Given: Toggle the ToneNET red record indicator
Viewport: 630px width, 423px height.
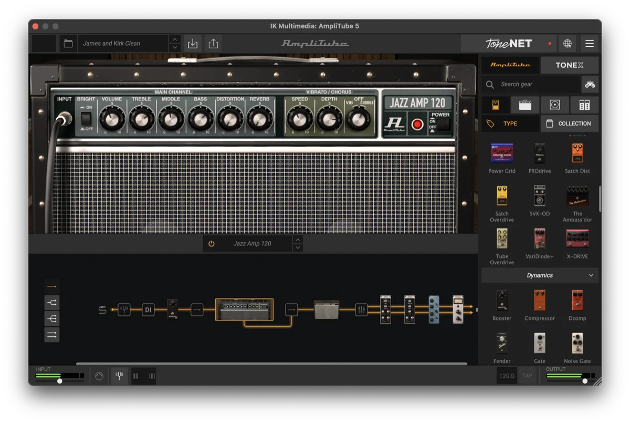Looking at the screenshot, I should click(x=550, y=44).
